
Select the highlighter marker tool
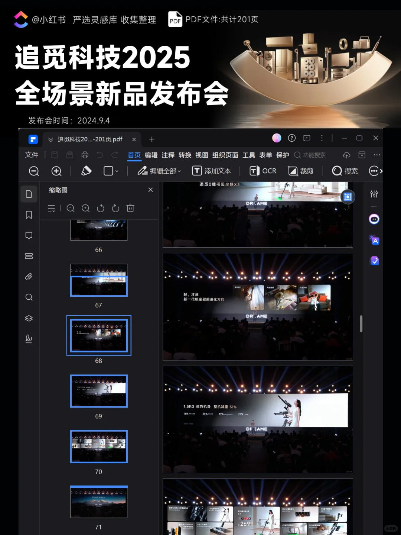[x=86, y=171]
